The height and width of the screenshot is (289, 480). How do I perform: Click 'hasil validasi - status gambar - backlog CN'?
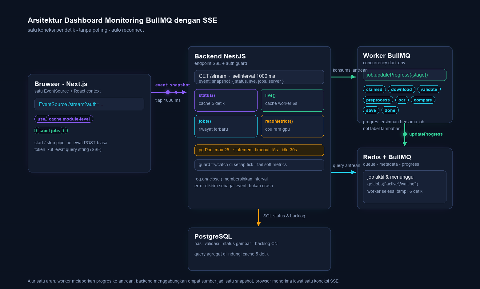click(x=236, y=243)
